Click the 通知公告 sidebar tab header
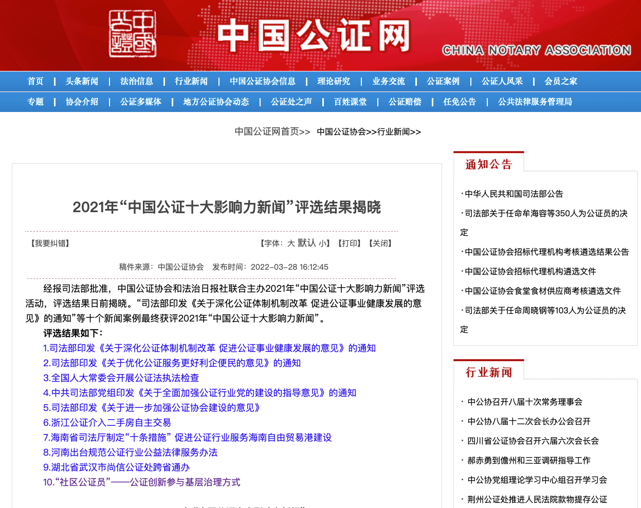The height and width of the screenshot is (508, 641). [489, 164]
